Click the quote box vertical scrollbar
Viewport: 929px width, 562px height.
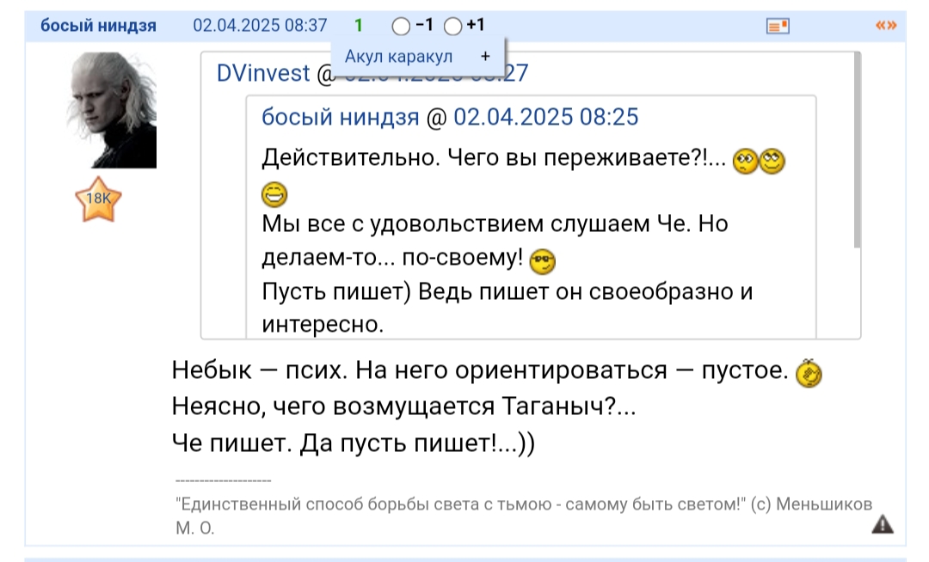[857, 150]
